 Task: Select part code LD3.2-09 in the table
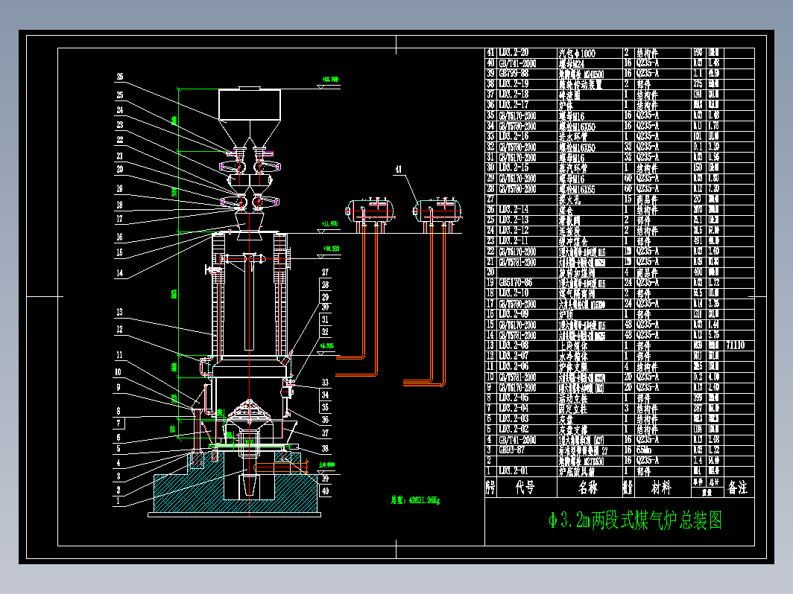(x=514, y=313)
